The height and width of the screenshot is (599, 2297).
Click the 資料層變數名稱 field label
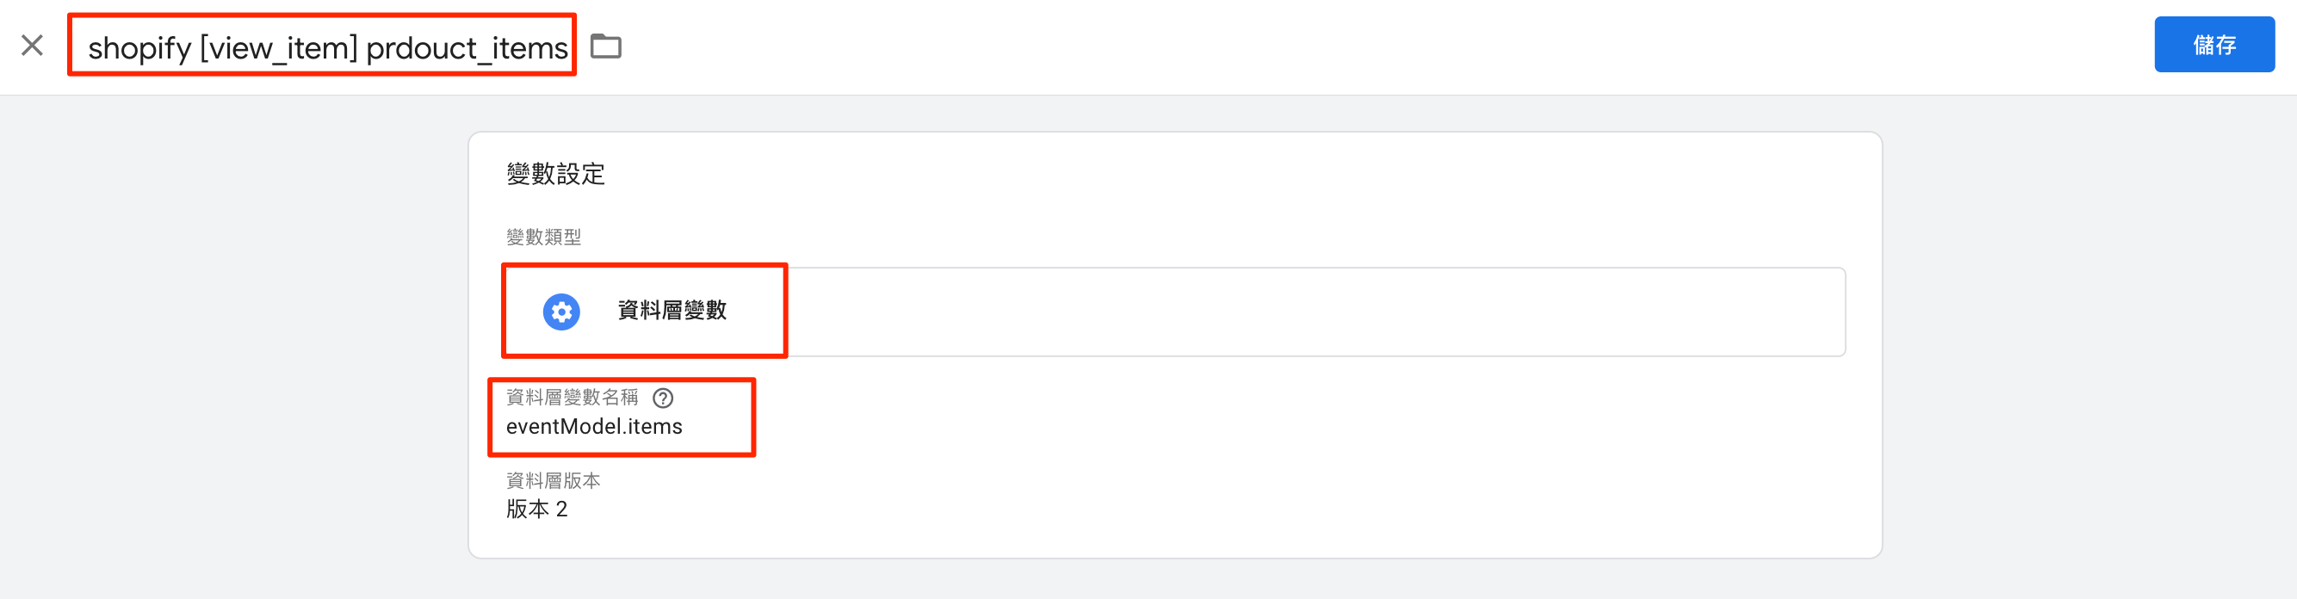(x=572, y=398)
